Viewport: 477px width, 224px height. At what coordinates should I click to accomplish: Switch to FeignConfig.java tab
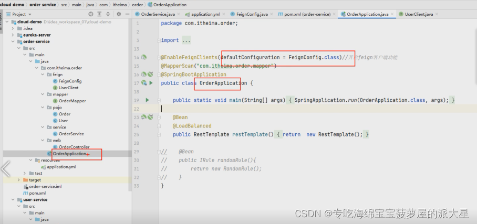tap(252, 14)
